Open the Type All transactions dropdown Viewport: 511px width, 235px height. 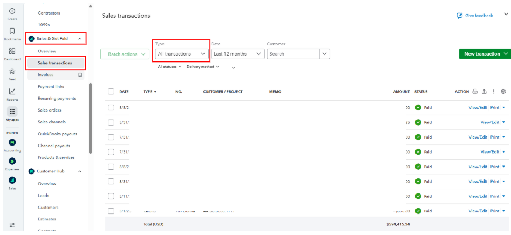tap(181, 54)
